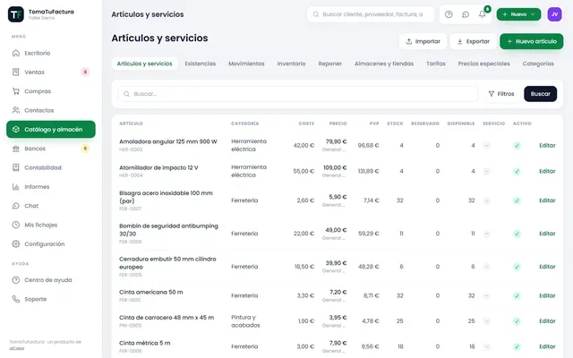
Task: Edit the Cinta métrica 5 m article
Action: [x=547, y=346]
